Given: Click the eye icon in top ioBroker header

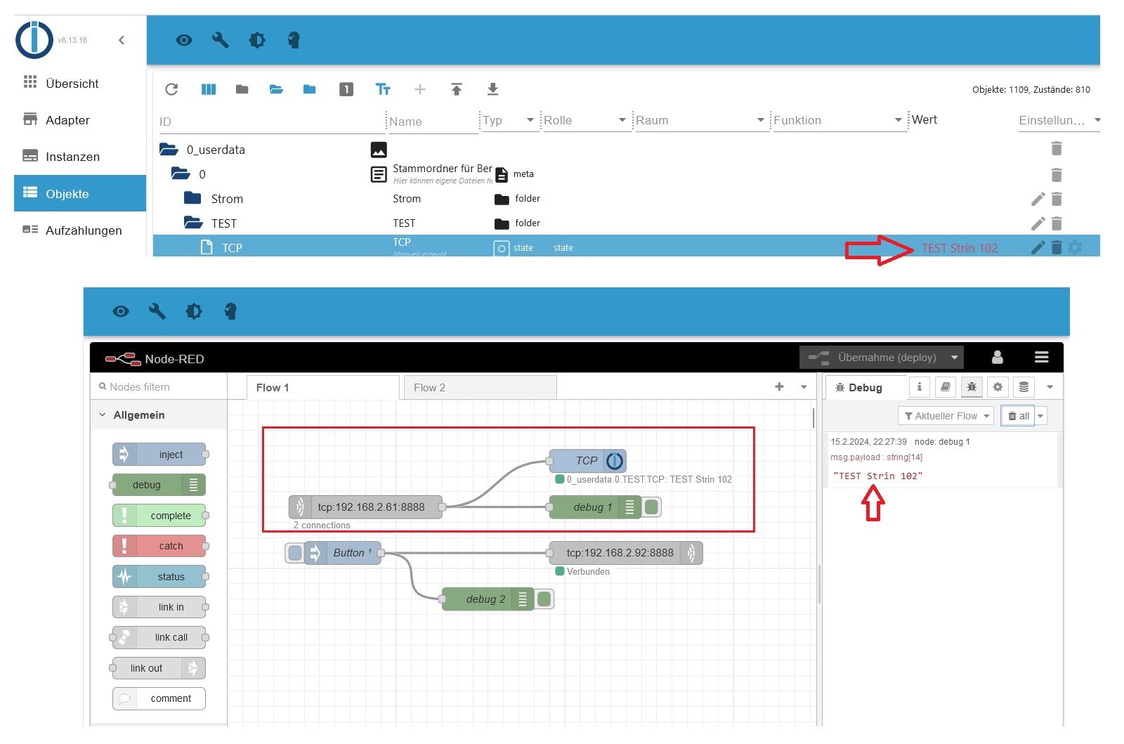Looking at the screenshot, I should [x=184, y=40].
